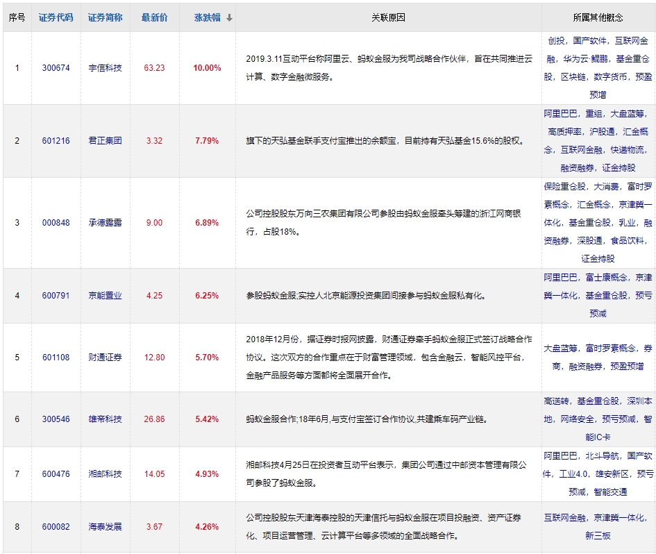Screen dimensions: 656x554
Task: Open the 海泰发展 stock page
Action: [105, 526]
